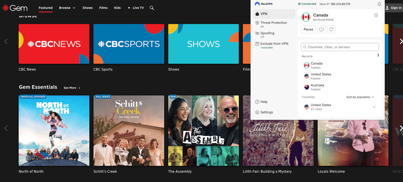This screenshot has height=182, width=403.
Task: Open NordVPN notifications bell
Action: click(x=379, y=4)
